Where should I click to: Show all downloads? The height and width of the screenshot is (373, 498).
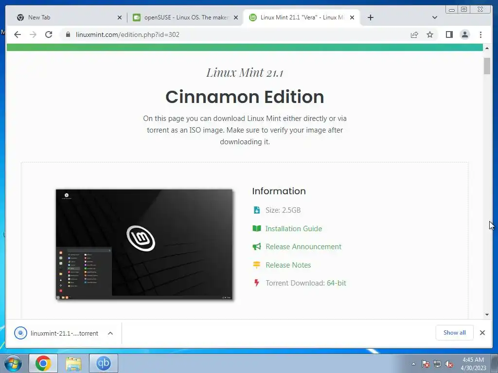point(455,333)
